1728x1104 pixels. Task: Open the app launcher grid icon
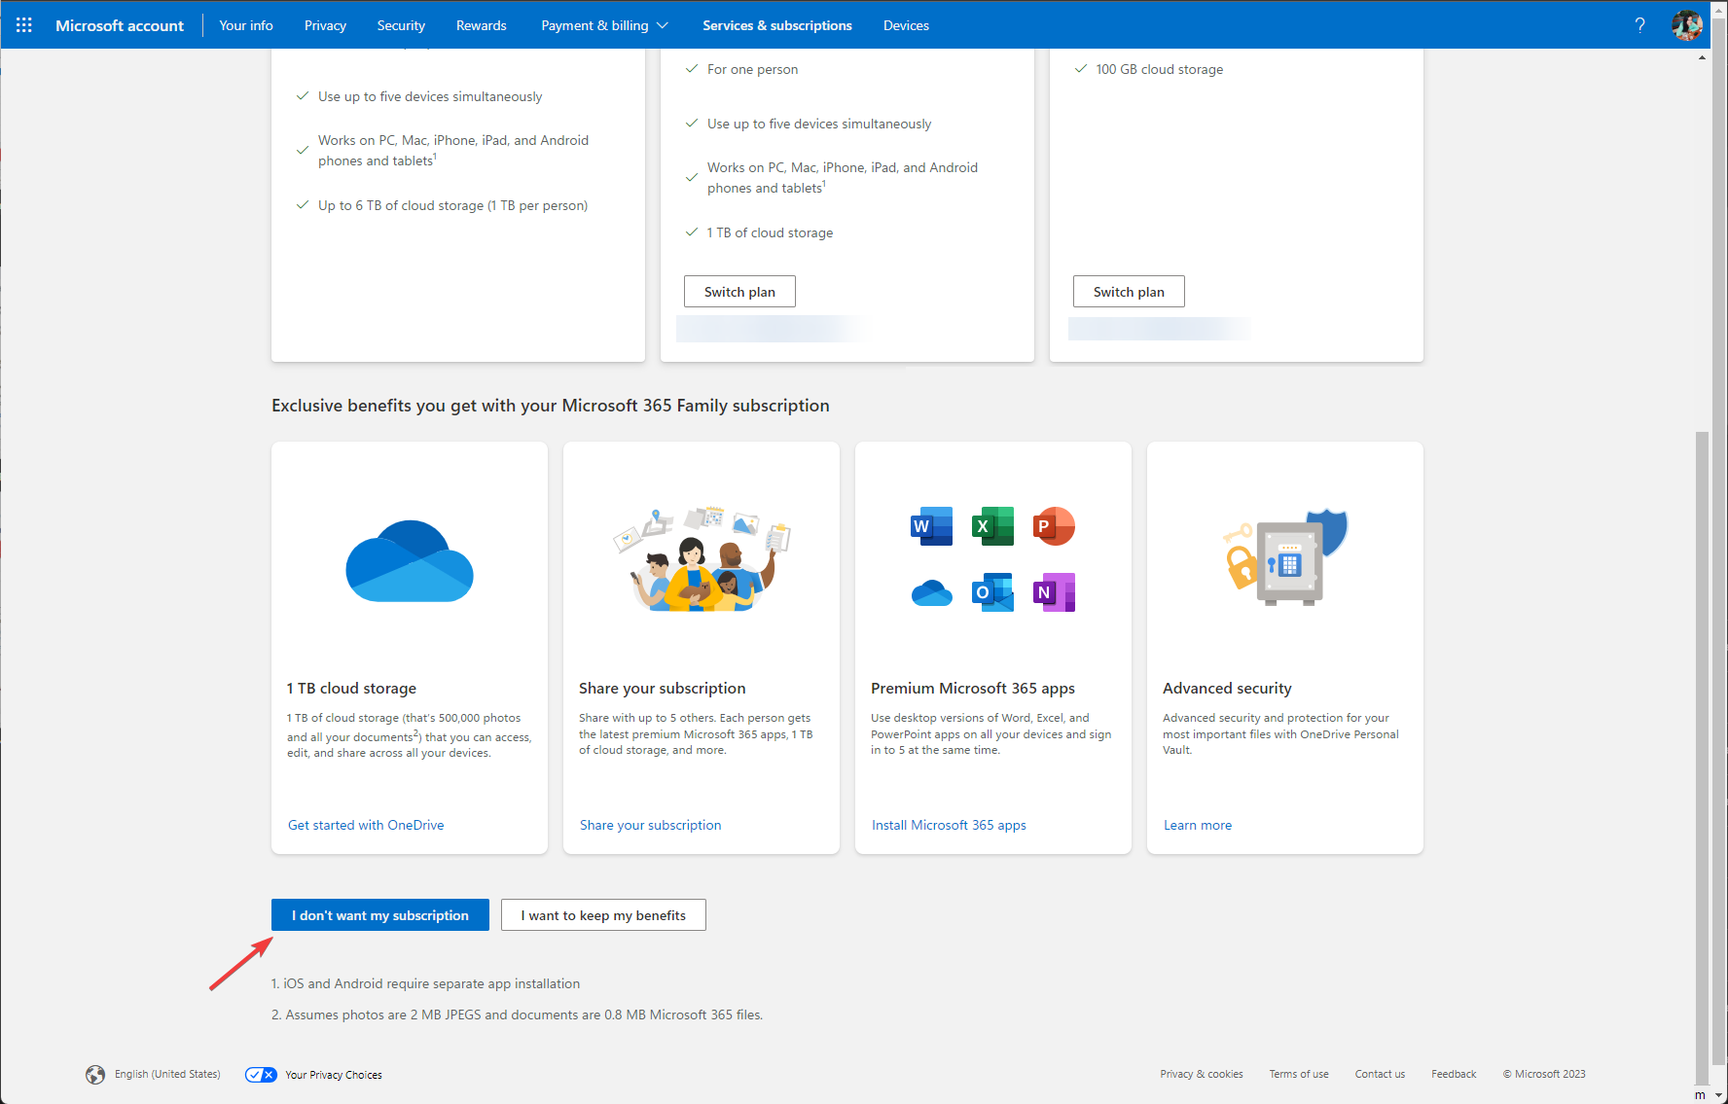click(24, 25)
